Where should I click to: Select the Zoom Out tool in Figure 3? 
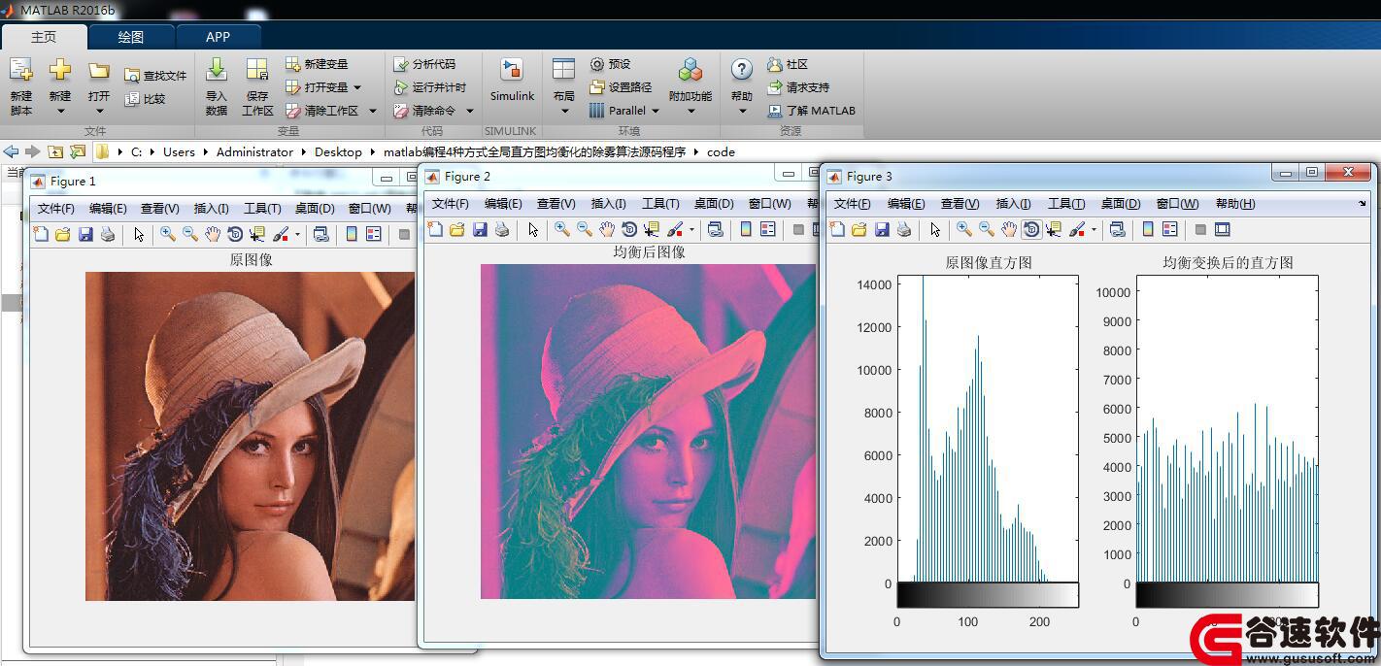pos(987,229)
